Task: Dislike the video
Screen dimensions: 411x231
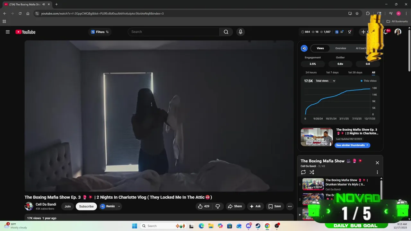Action: tap(218, 206)
